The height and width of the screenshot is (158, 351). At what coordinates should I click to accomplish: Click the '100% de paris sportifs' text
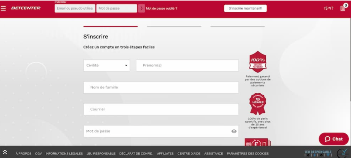tap(258, 123)
